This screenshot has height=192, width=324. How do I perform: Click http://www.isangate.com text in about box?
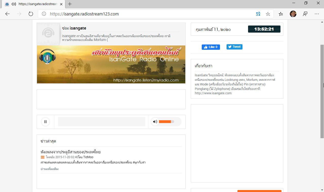213,93
